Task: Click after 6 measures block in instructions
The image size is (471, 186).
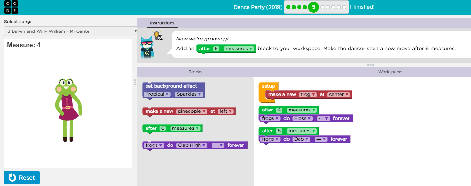Action: (x=226, y=49)
